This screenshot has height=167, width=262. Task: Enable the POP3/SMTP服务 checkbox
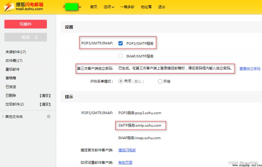click(121, 43)
